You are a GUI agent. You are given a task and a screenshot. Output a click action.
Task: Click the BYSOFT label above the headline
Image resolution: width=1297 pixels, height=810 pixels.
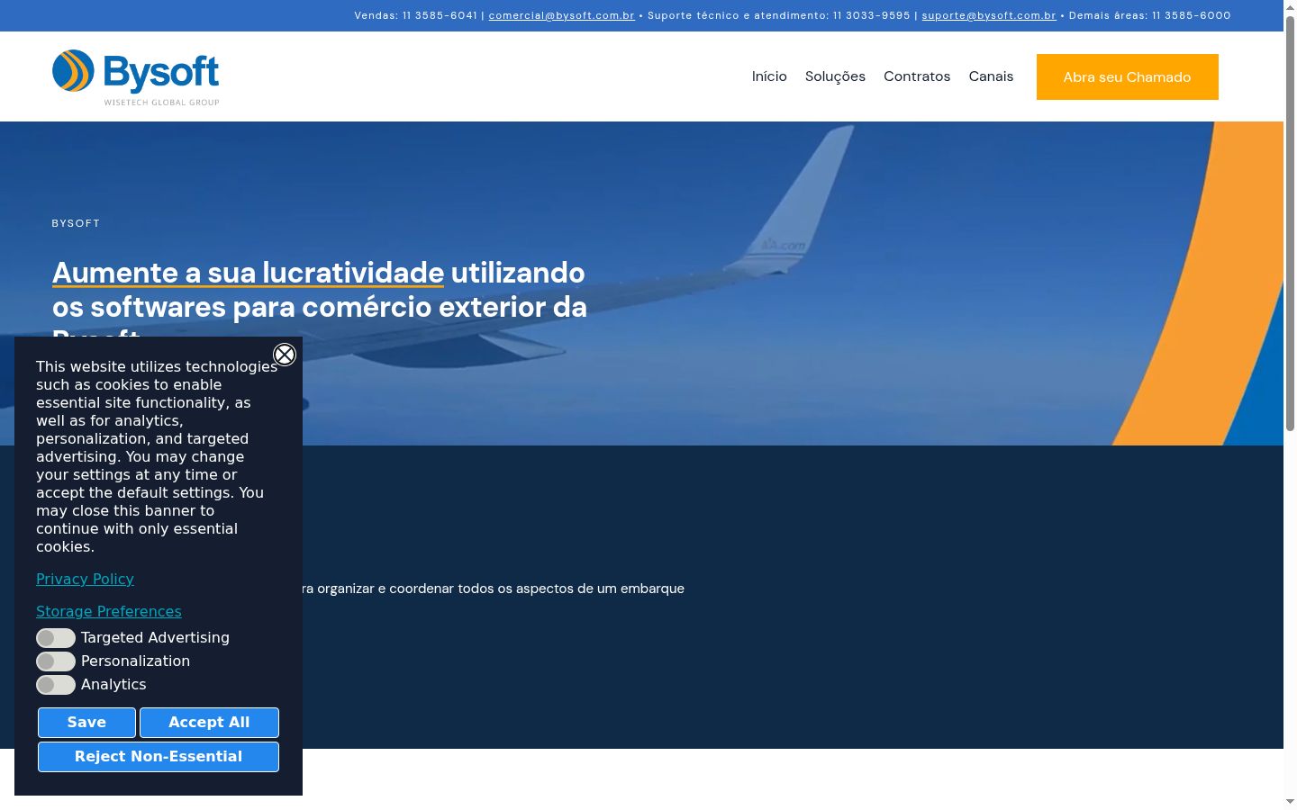(76, 223)
